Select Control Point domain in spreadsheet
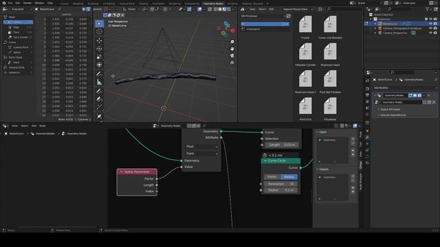440x247 pixels. (19, 47)
